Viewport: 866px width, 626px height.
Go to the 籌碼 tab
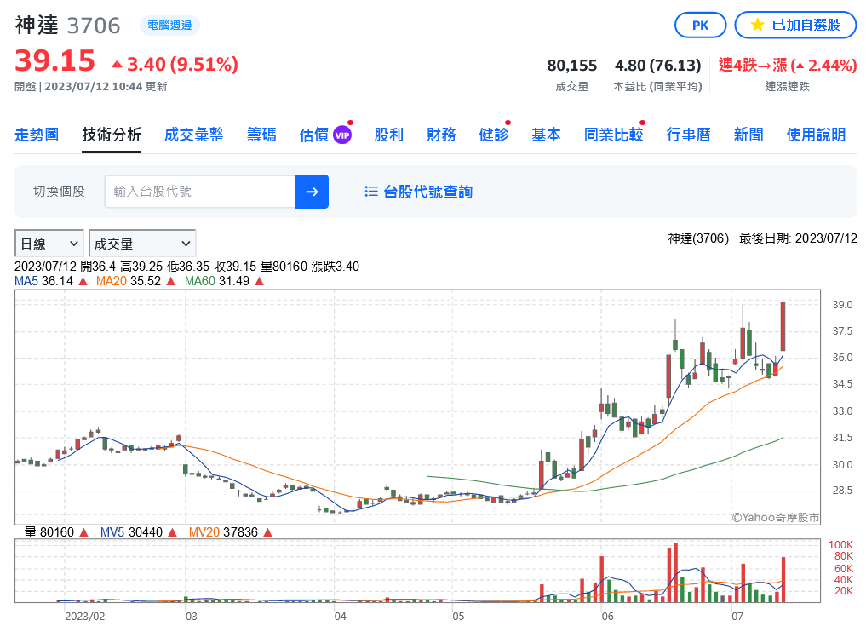(x=261, y=135)
